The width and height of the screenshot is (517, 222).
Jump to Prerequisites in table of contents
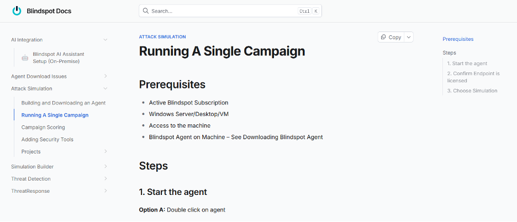pyautogui.click(x=458, y=39)
